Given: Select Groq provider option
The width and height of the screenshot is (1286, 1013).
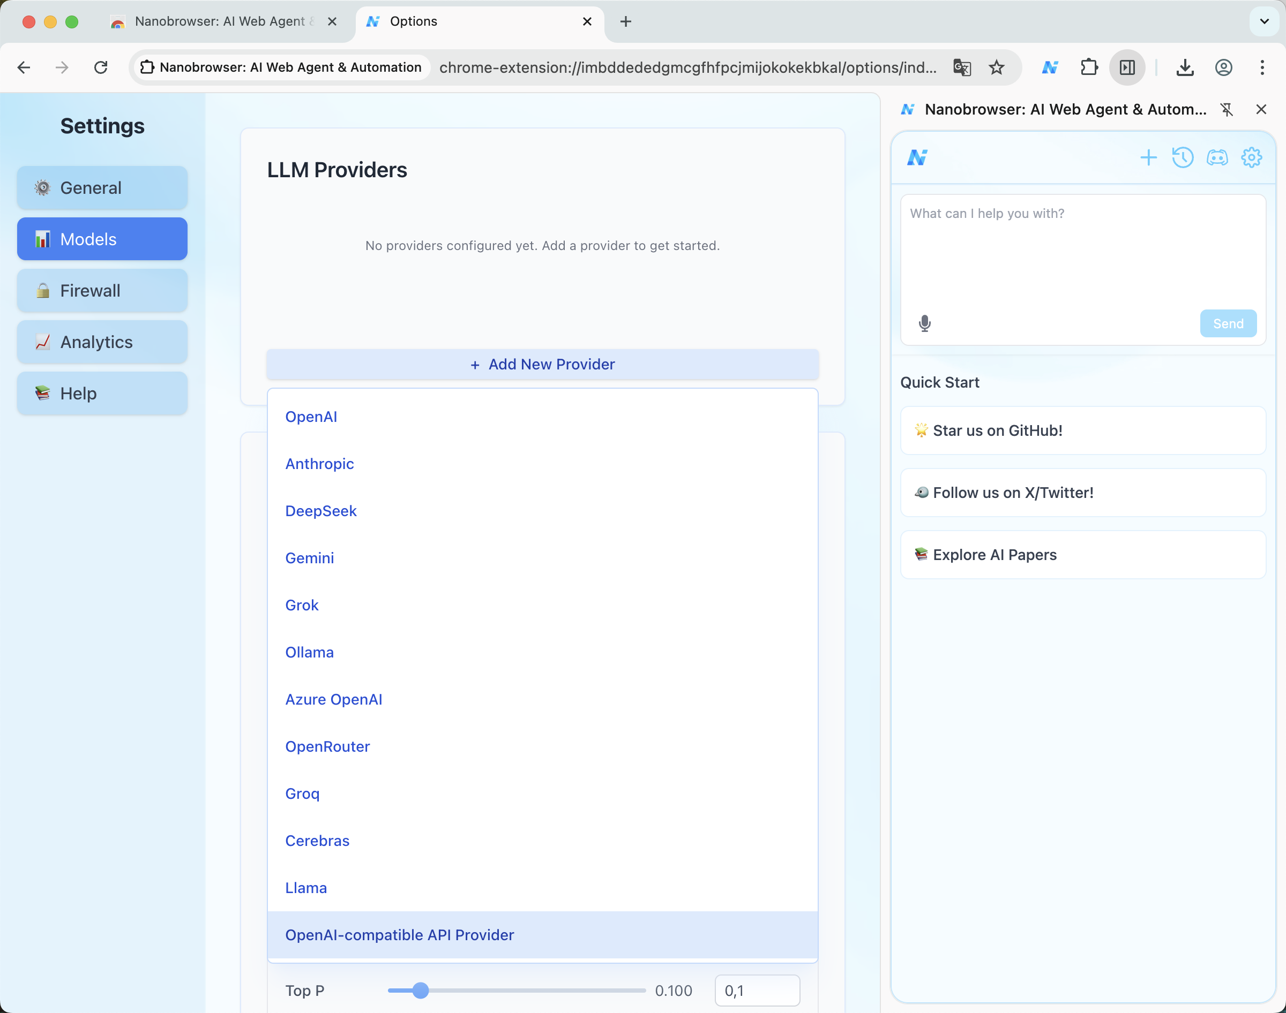Looking at the screenshot, I should pos(542,793).
